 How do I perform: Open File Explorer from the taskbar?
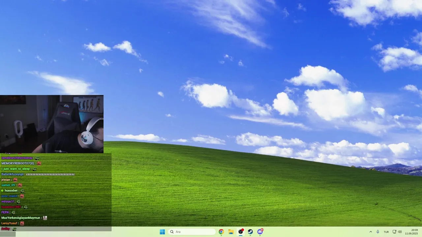pos(231,232)
